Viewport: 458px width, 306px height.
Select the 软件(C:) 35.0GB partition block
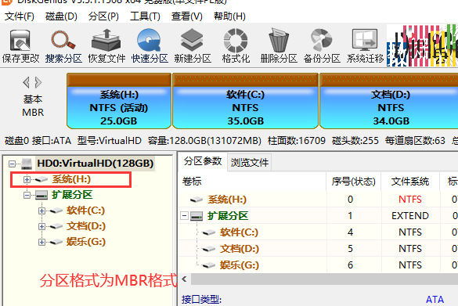(245, 101)
